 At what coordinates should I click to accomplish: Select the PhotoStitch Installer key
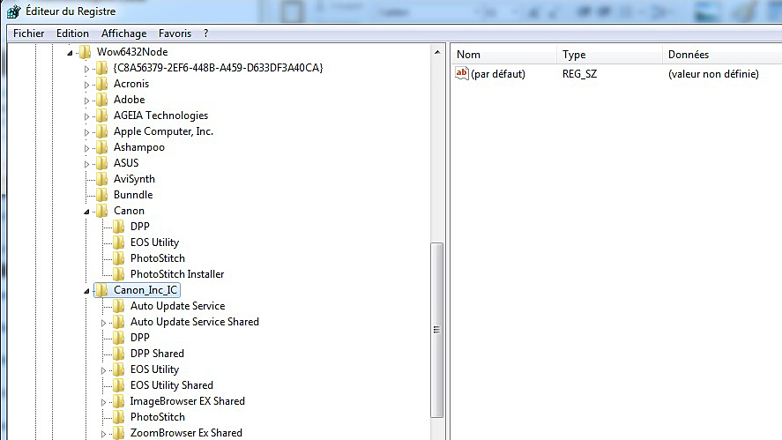[177, 274]
